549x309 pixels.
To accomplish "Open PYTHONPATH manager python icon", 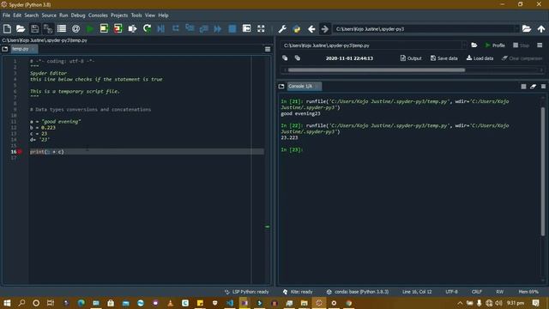I will tap(297, 28).
